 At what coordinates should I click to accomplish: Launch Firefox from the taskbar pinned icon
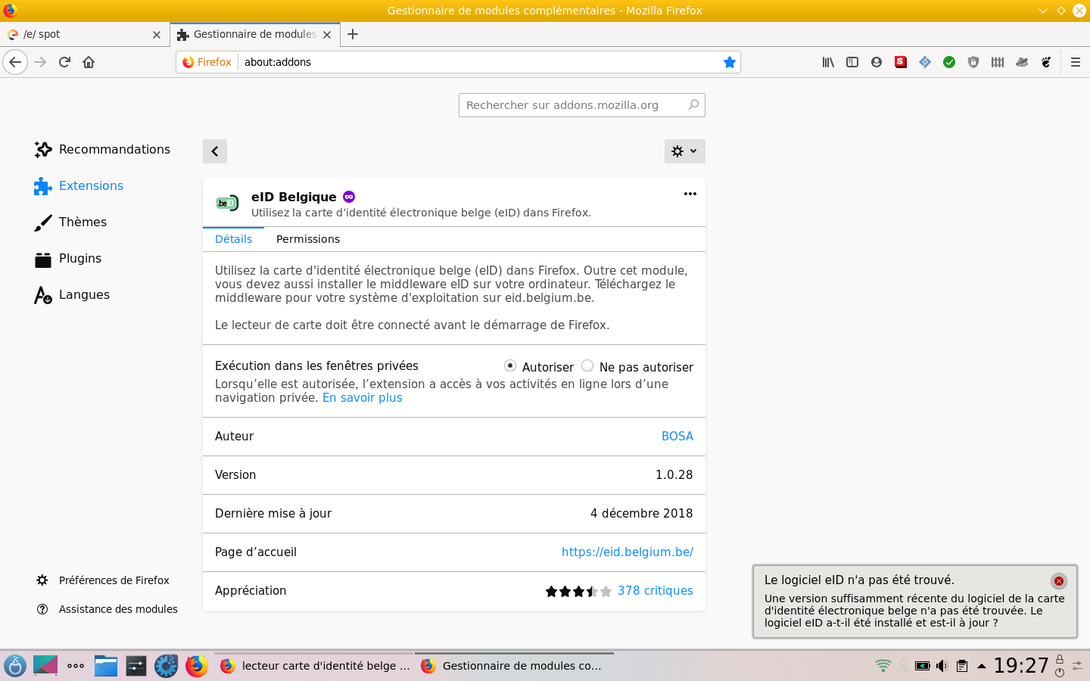coord(197,666)
